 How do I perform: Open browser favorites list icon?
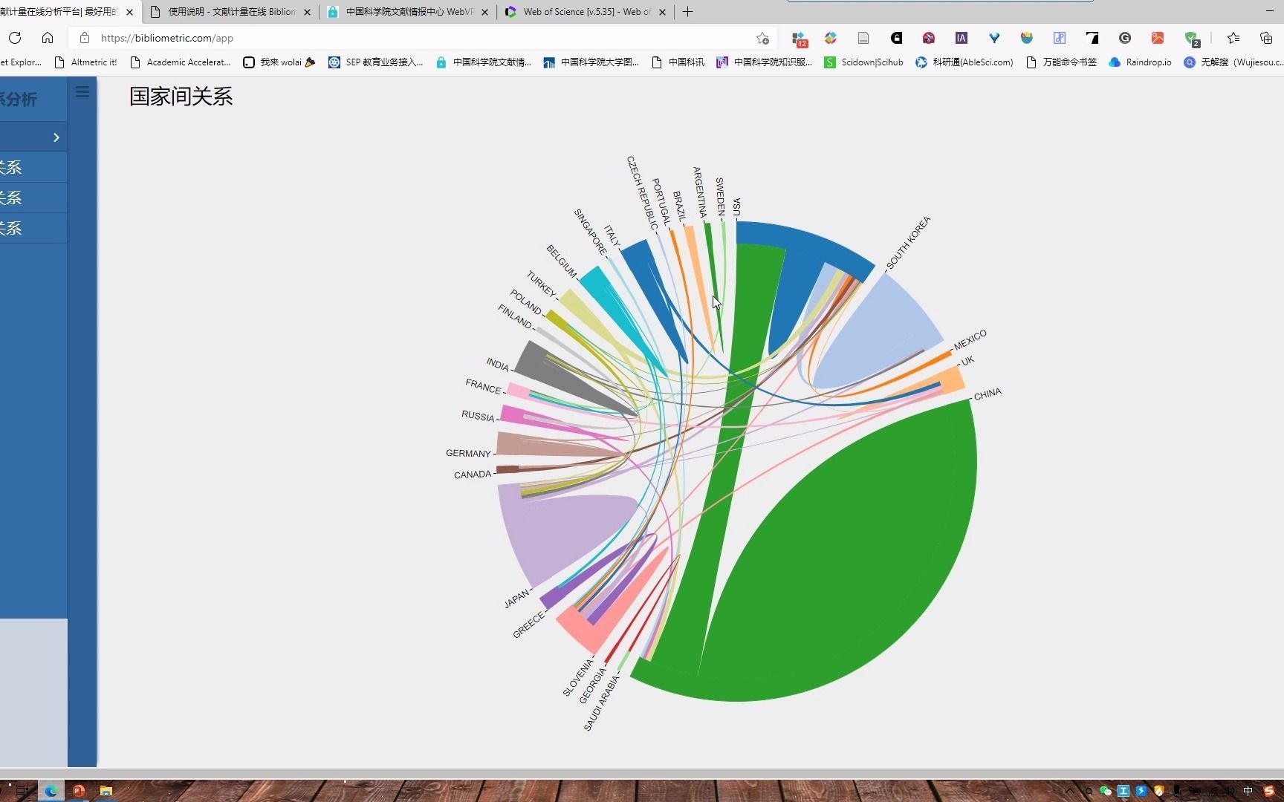click(x=1233, y=38)
